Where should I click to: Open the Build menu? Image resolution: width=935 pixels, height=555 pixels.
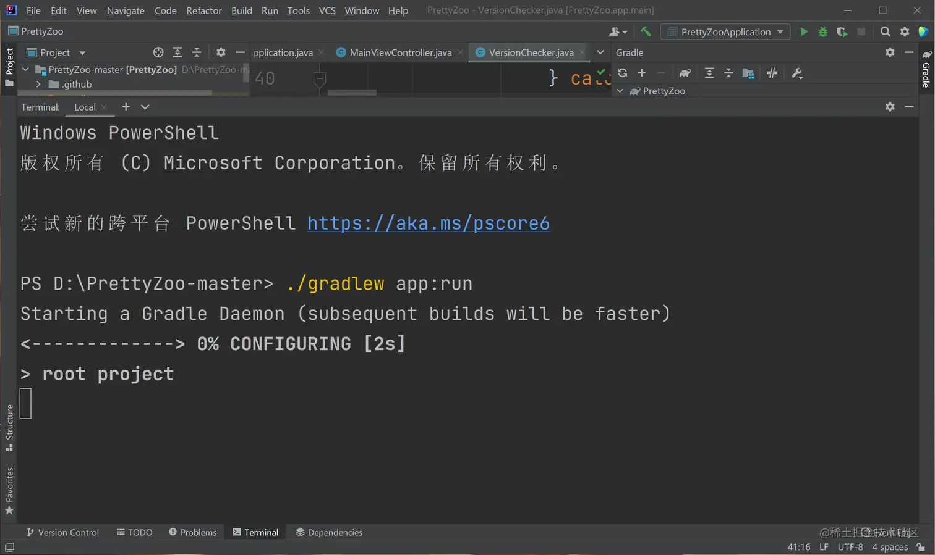(242, 10)
